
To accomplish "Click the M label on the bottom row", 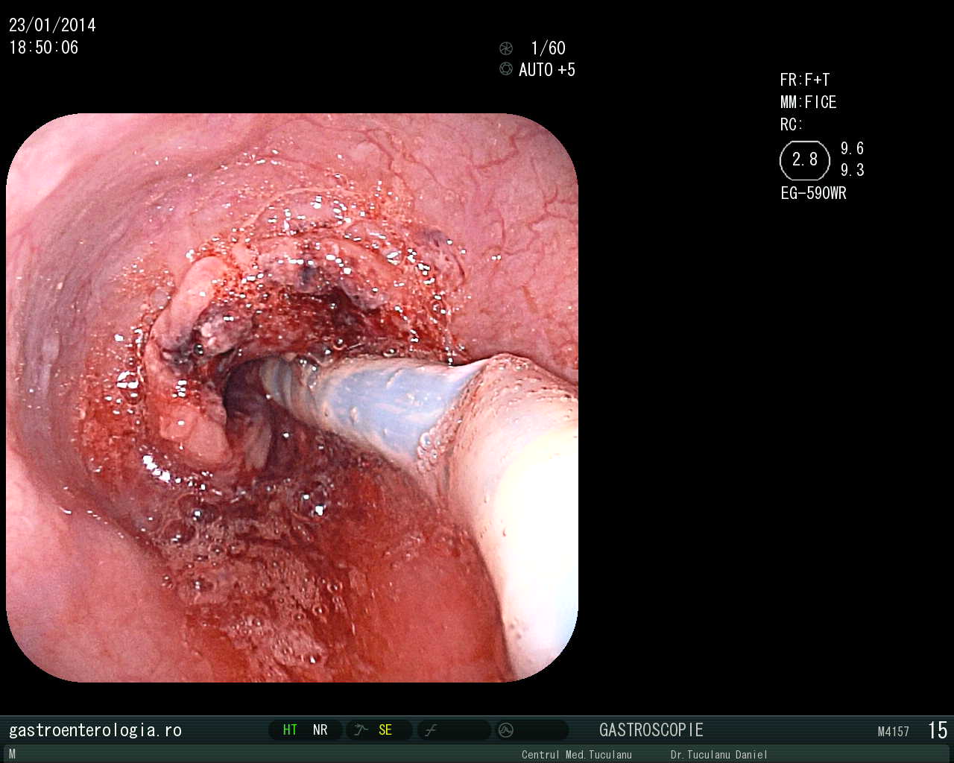I will click(12, 754).
